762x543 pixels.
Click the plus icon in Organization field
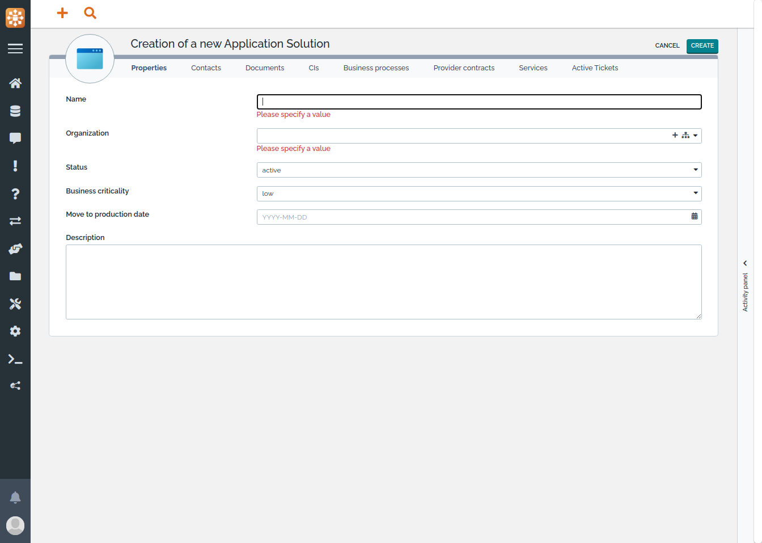point(675,136)
